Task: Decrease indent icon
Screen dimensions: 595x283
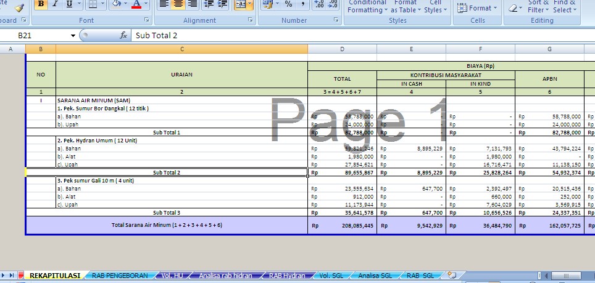Action: pyautogui.click(x=209, y=4)
